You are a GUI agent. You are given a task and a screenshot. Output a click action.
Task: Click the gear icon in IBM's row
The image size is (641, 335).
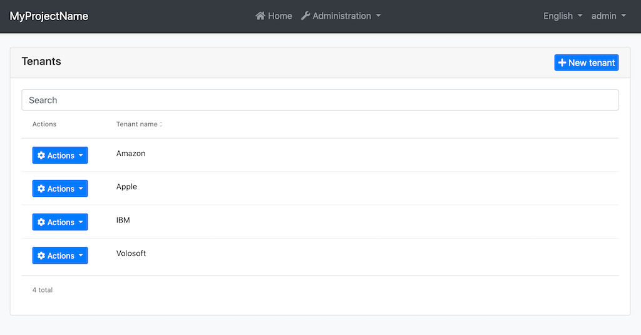(x=41, y=222)
